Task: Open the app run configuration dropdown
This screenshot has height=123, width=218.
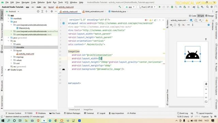Action: (130, 7)
